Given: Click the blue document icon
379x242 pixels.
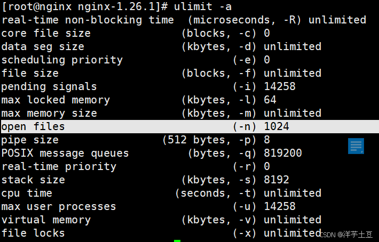Looking at the screenshot, I should (x=356, y=146).
